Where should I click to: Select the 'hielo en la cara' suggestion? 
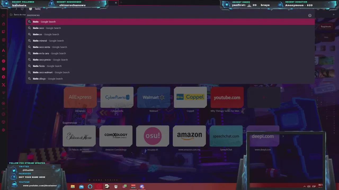point(170,53)
